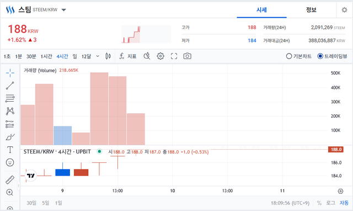Image resolution: width=353 pixels, height=211 pixels.
Task: Select the ruler measure tool
Action: click(x=10, y=180)
